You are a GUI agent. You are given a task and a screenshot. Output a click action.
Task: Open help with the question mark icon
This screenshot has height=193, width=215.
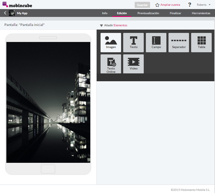(x=190, y=5)
